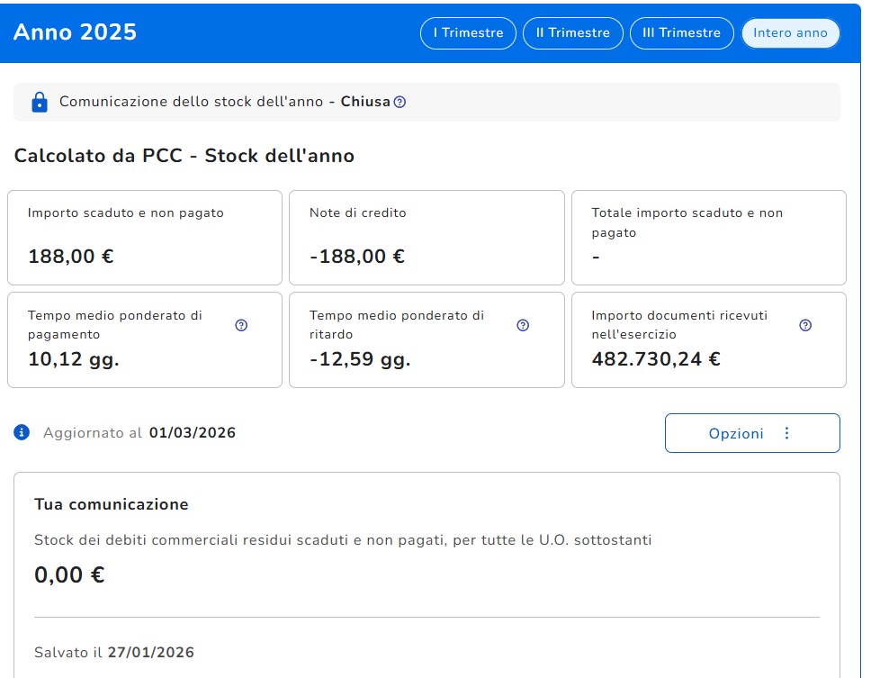Open the Opzioni dropdown menu

(x=752, y=433)
